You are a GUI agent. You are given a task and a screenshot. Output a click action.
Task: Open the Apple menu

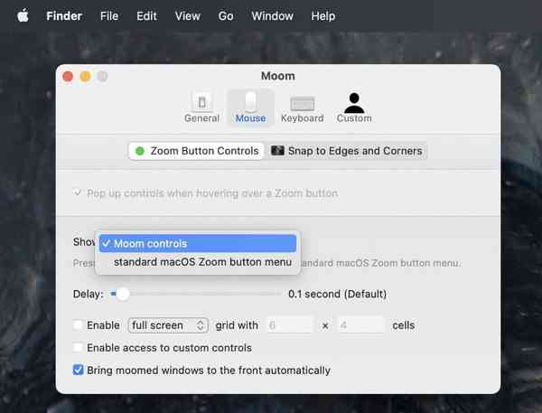(23, 16)
